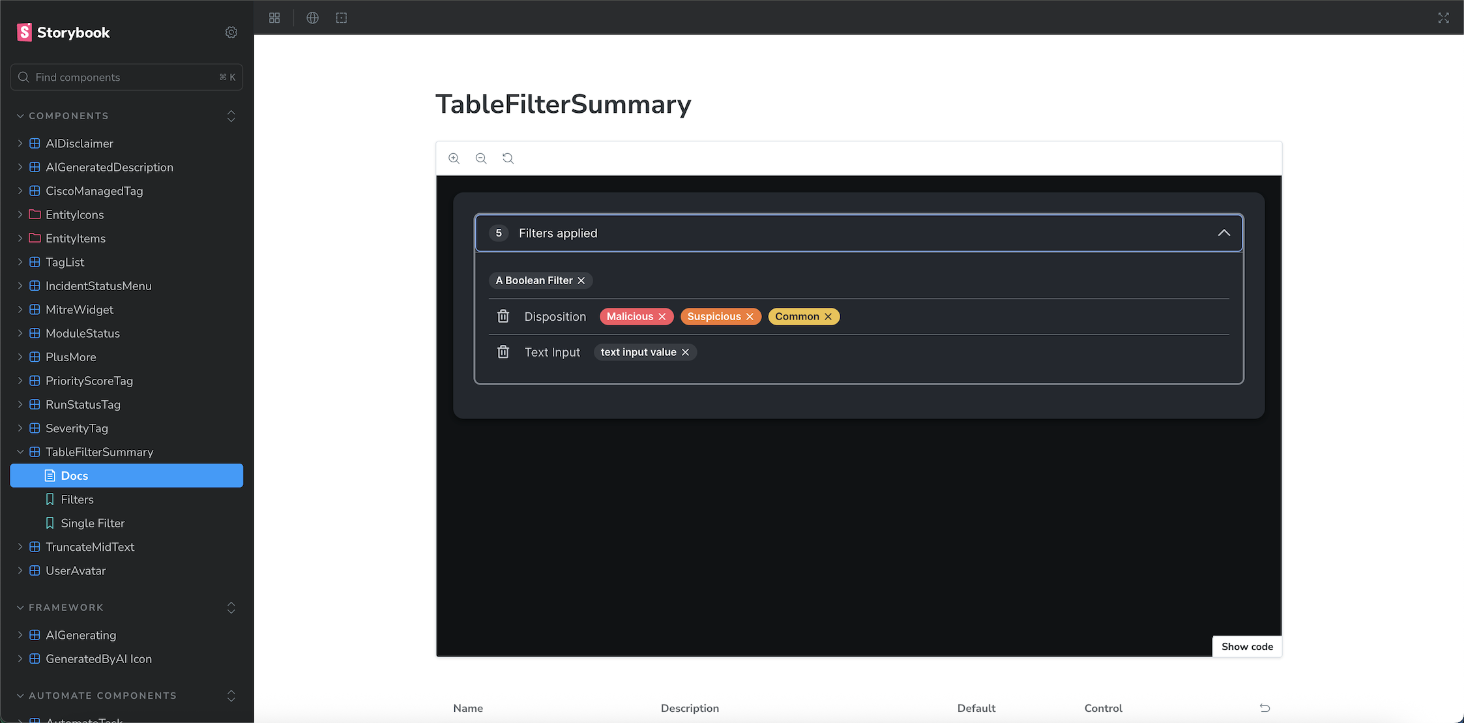Screen dimensions: 1464x723
Task: Remove the Malicious disposition tag
Action: [663, 316]
